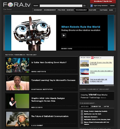Collapse the Lifestyle Articles ad arrow
Screen dimensions: 120x129
tap(112, 57)
